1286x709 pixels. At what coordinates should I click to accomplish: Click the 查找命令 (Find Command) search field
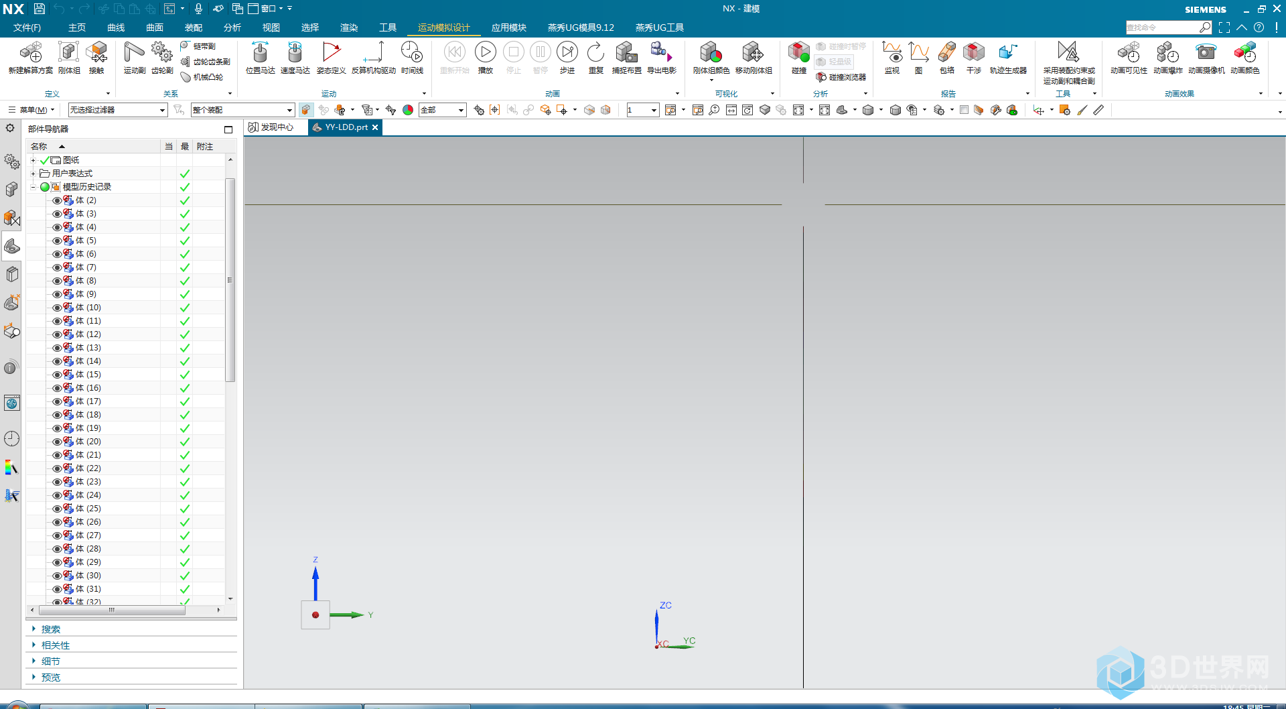point(1163,27)
